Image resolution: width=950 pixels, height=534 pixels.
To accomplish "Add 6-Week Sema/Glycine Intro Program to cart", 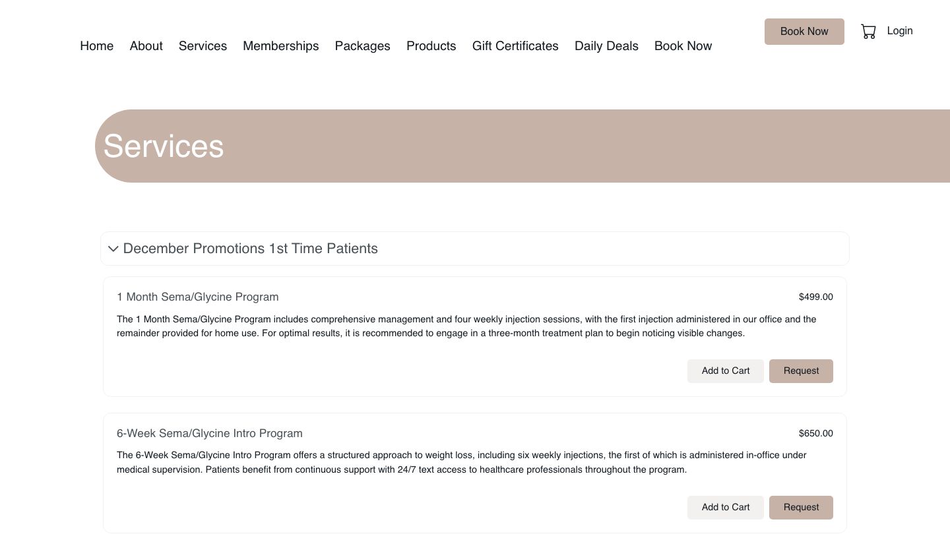I will coord(725,508).
